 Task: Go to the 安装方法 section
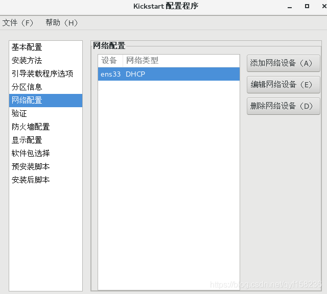coord(45,61)
